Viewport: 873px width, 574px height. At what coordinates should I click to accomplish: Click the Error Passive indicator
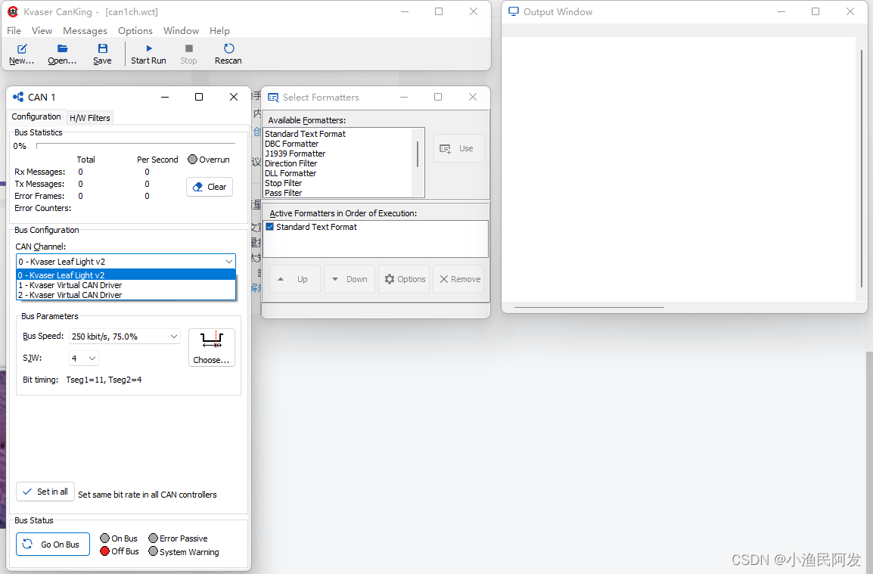coord(153,538)
